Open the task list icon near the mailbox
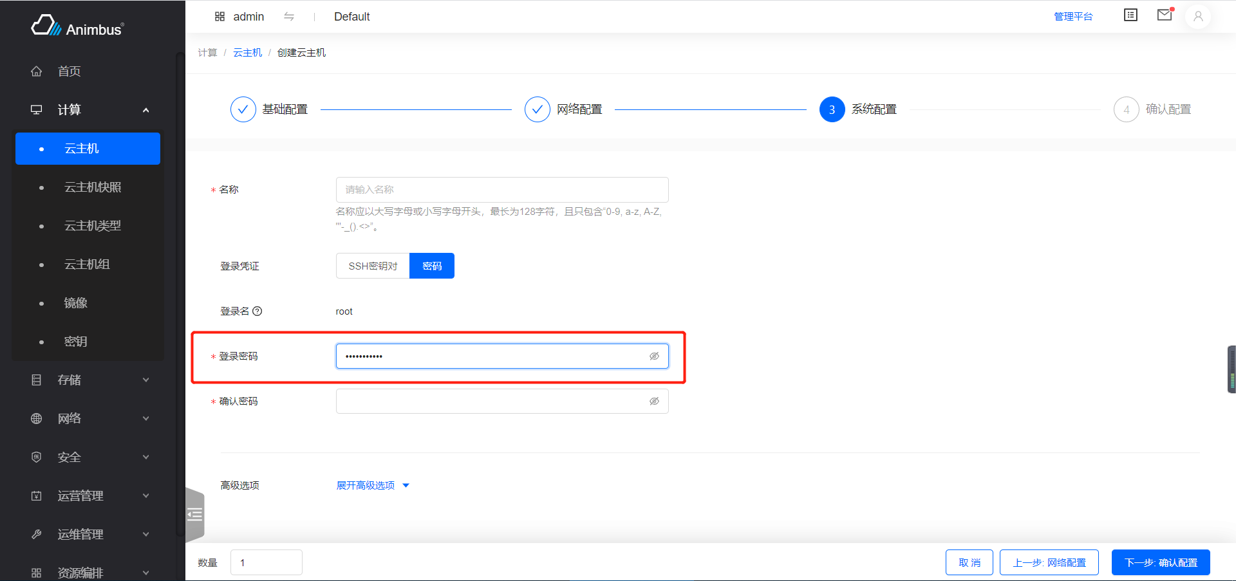This screenshot has height=581, width=1236. tap(1130, 15)
